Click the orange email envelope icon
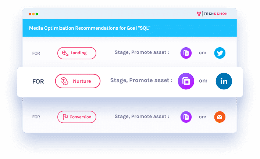Image resolution: width=260 pixels, height=159 pixels. pos(220,117)
